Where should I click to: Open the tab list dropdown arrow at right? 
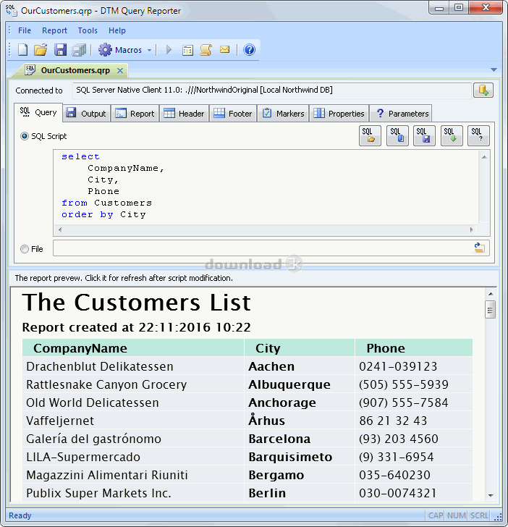494,70
